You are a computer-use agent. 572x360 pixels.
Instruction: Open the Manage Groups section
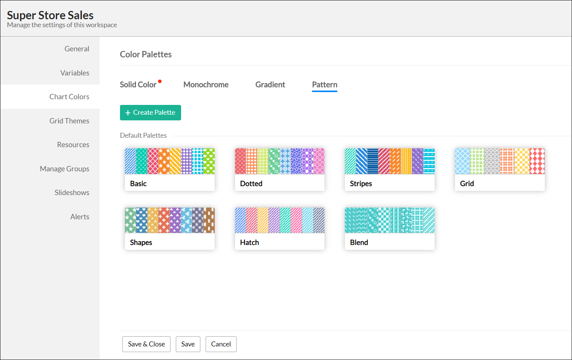point(65,169)
